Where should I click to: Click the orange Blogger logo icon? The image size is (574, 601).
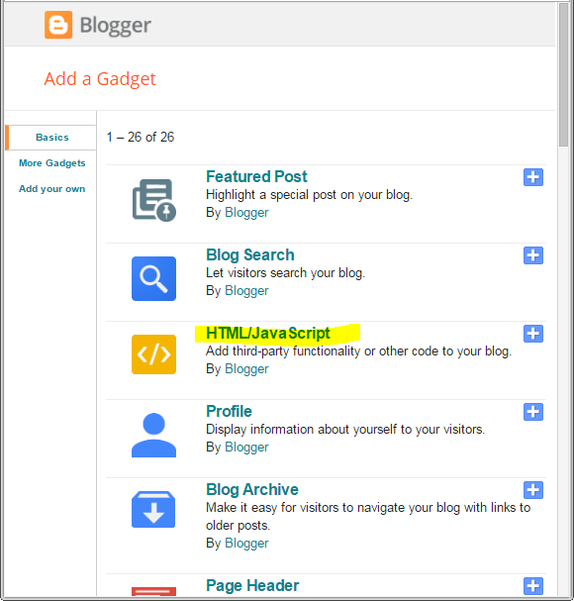pos(58,25)
